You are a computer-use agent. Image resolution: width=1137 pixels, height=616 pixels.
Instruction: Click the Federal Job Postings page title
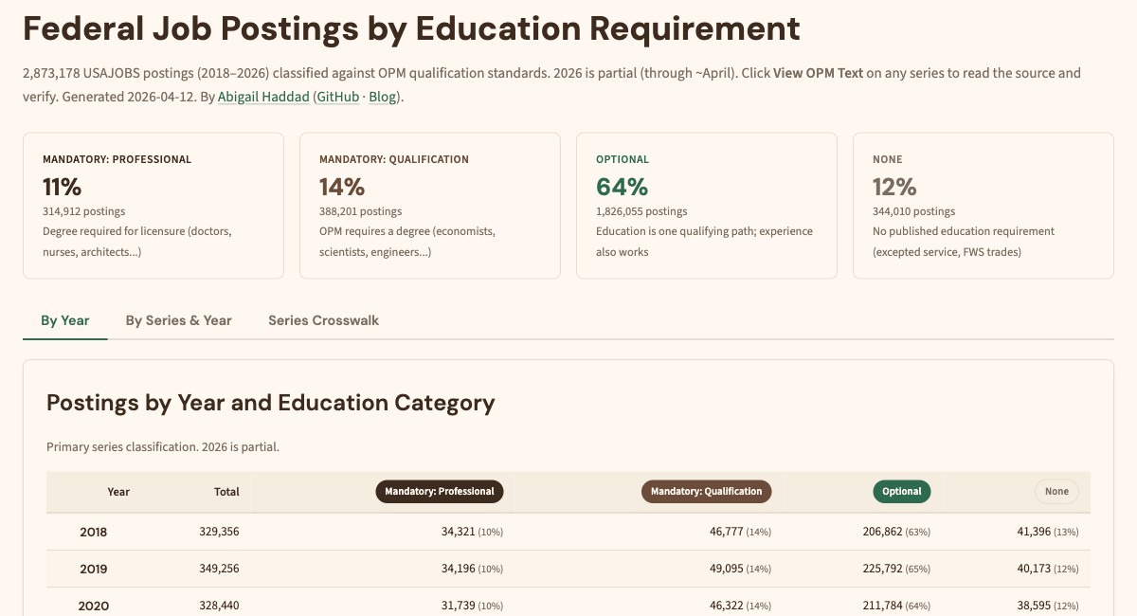click(x=411, y=29)
